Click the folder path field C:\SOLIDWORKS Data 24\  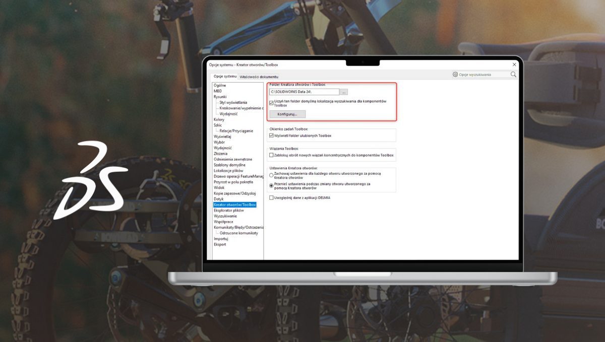point(304,92)
